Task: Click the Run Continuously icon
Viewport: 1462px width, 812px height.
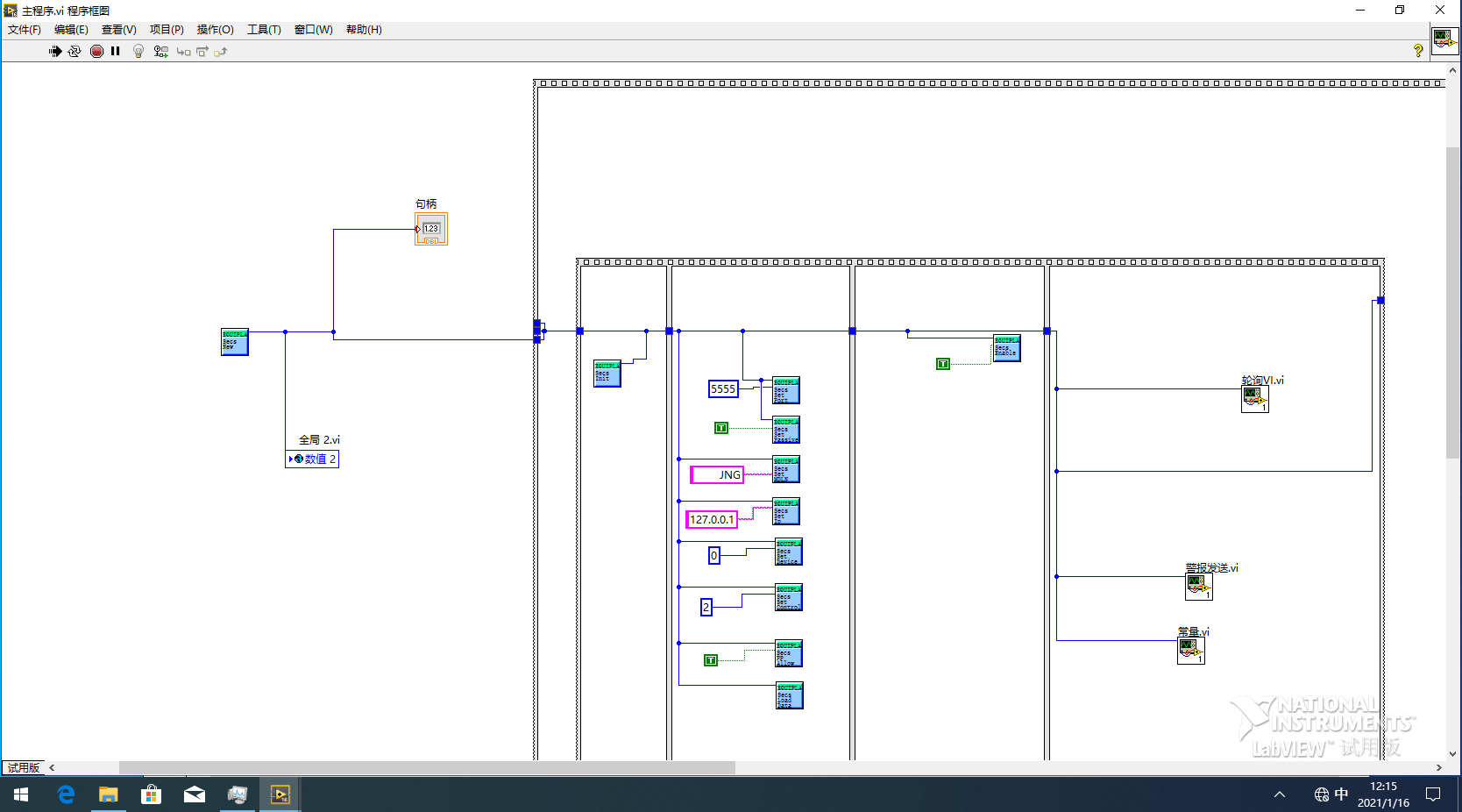Action: coord(75,51)
